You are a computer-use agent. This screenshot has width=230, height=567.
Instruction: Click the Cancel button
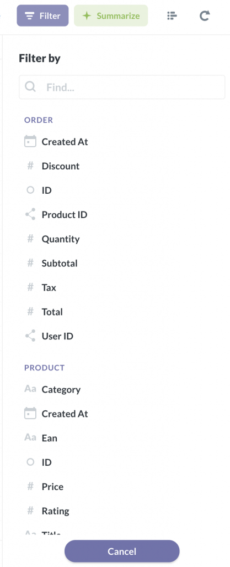pyautogui.click(x=122, y=551)
